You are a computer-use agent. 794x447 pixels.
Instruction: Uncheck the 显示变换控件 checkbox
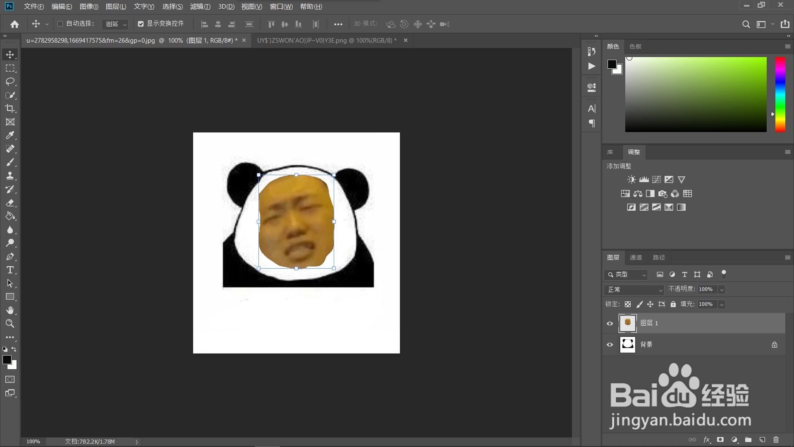pyautogui.click(x=141, y=24)
